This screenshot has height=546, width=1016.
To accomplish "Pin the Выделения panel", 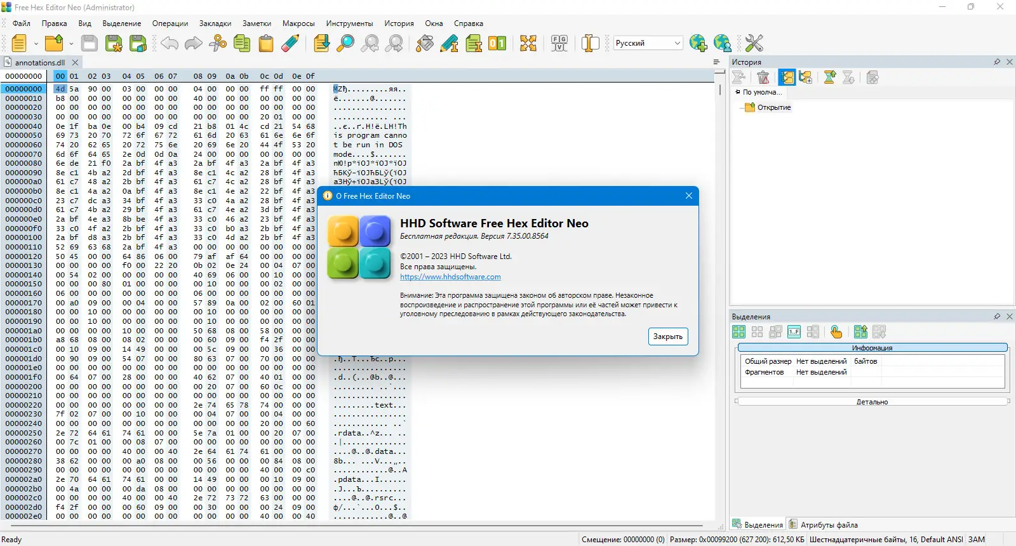I will [x=997, y=316].
